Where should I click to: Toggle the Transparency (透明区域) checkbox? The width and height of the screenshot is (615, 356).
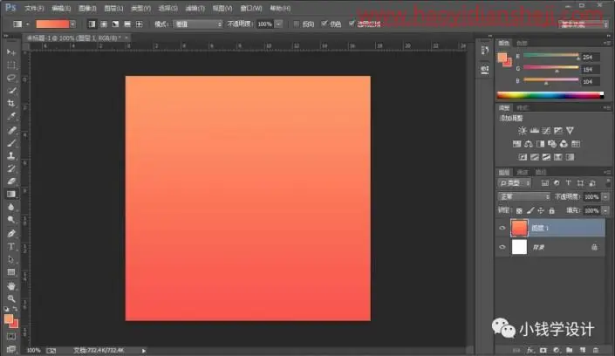(x=351, y=24)
